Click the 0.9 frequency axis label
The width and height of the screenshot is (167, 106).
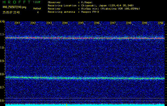point(2,61)
